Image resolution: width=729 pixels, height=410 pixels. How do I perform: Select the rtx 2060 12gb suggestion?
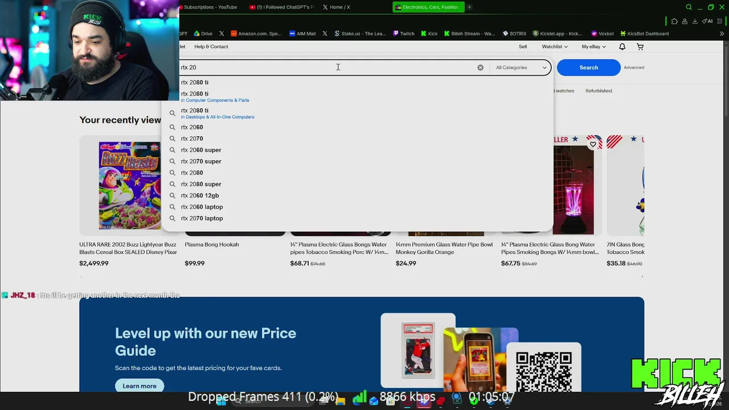pyautogui.click(x=358, y=195)
